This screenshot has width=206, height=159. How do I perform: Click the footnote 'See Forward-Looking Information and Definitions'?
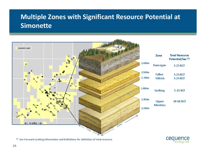(66, 139)
